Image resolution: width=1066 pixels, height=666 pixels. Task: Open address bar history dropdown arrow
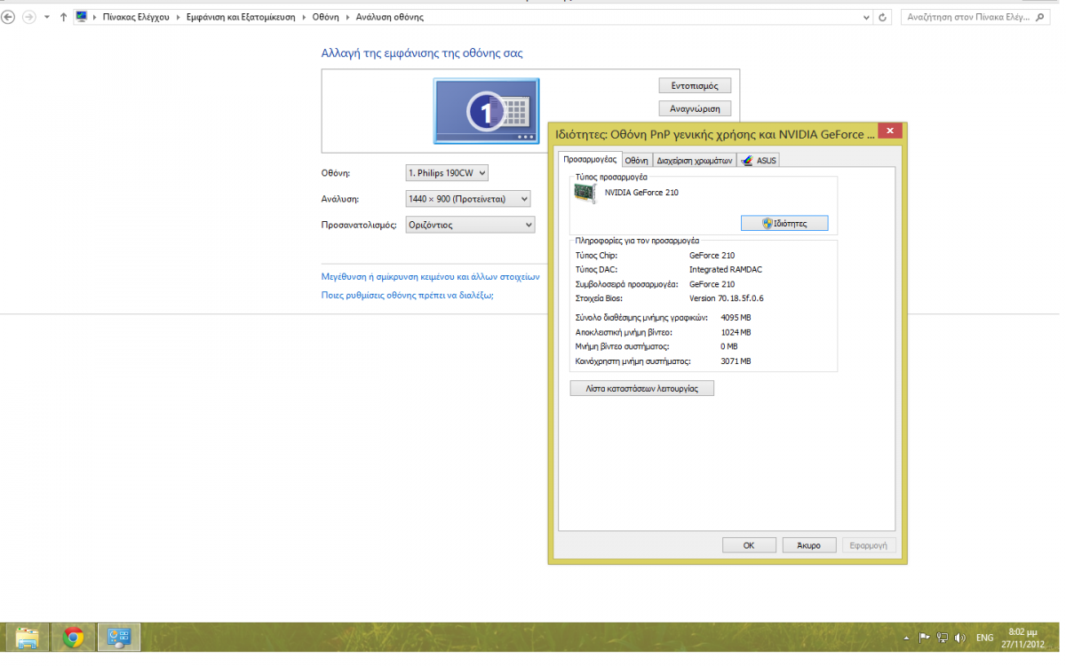pyautogui.click(x=867, y=17)
